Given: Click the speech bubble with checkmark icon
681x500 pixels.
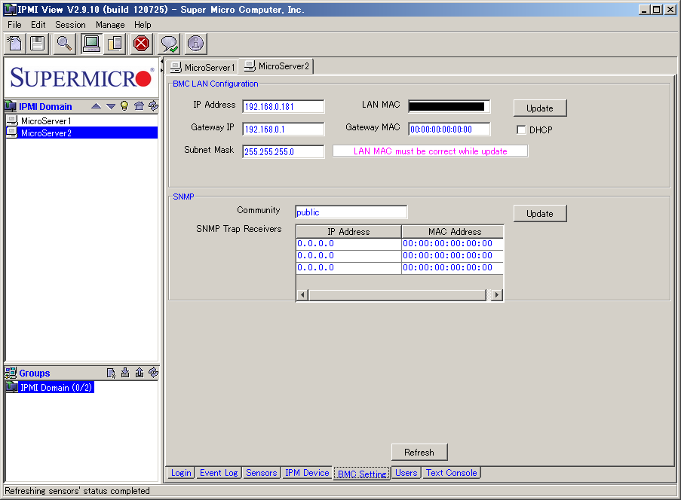Looking at the screenshot, I should [x=168, y=44].
